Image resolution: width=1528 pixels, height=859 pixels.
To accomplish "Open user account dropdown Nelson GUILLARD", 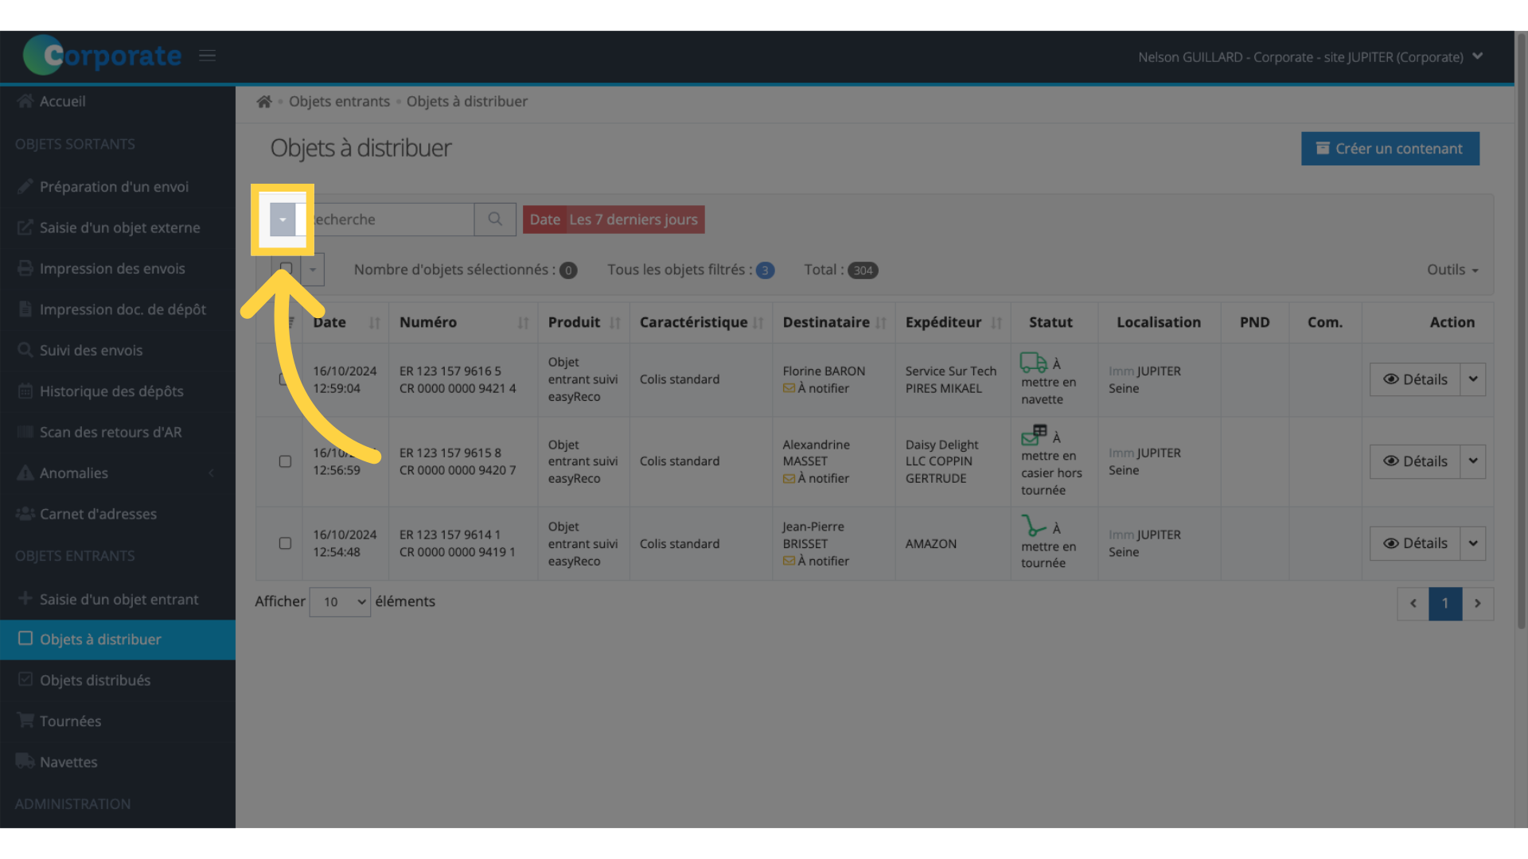I will [x=1310, y=57].
